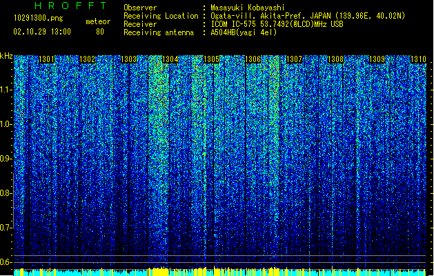Click the 0.7 frequency axis label
Image resolution: width=434 pixels, height=276 pixels.
[6, 228]
